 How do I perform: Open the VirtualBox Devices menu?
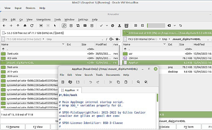coord(30,8)
